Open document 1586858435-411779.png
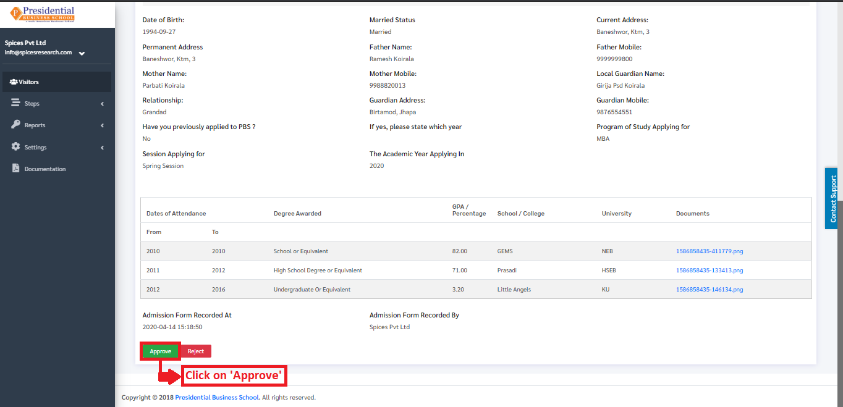The width and height of the screenshot is (843, 407). tap(710, 251)
